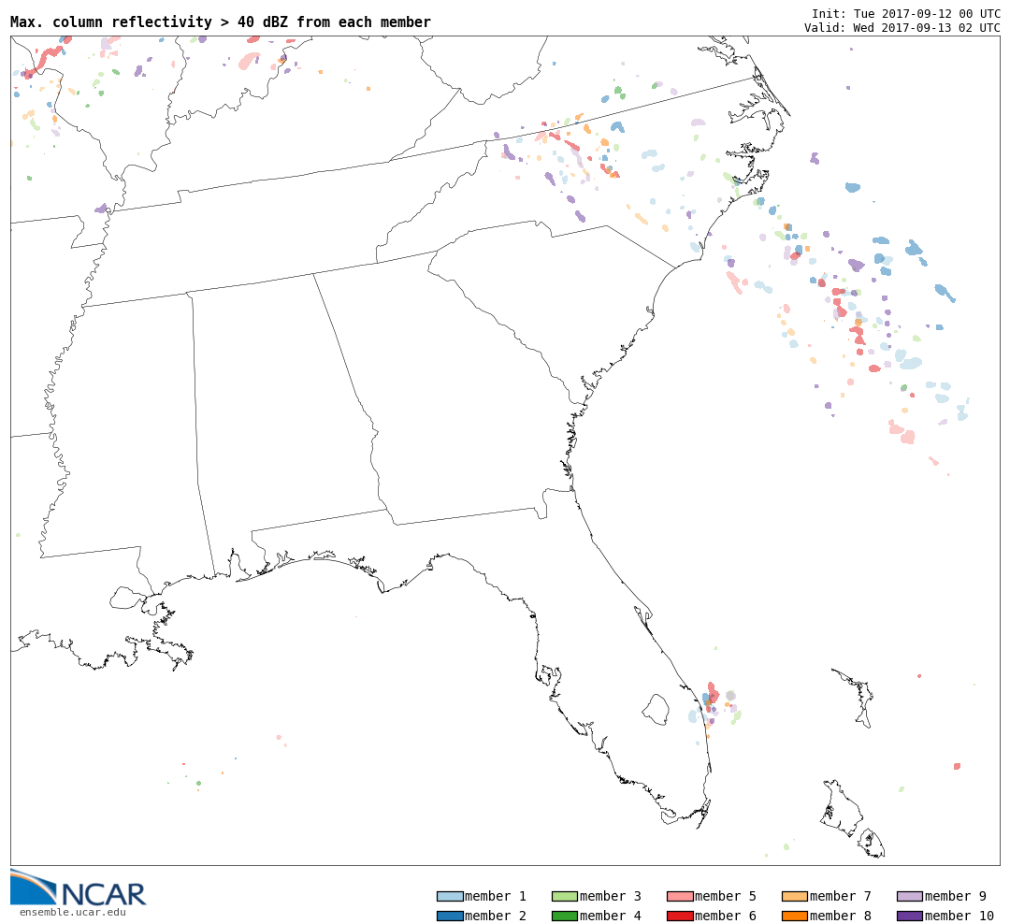Screen dimensions: 1010x924
Task: Click the member 1 light blue swatch
Action: pyautogui.click(x=450, y=896)
